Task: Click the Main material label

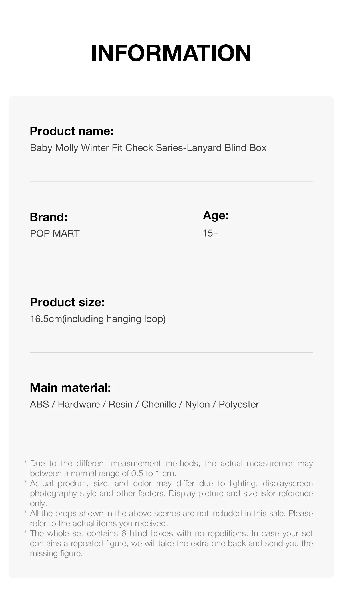Action: 70,388
